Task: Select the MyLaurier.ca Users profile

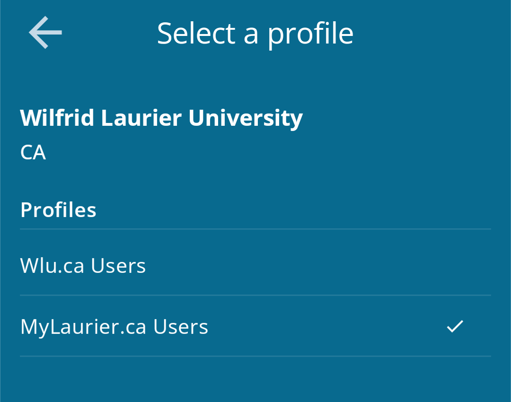Action: 114,327
